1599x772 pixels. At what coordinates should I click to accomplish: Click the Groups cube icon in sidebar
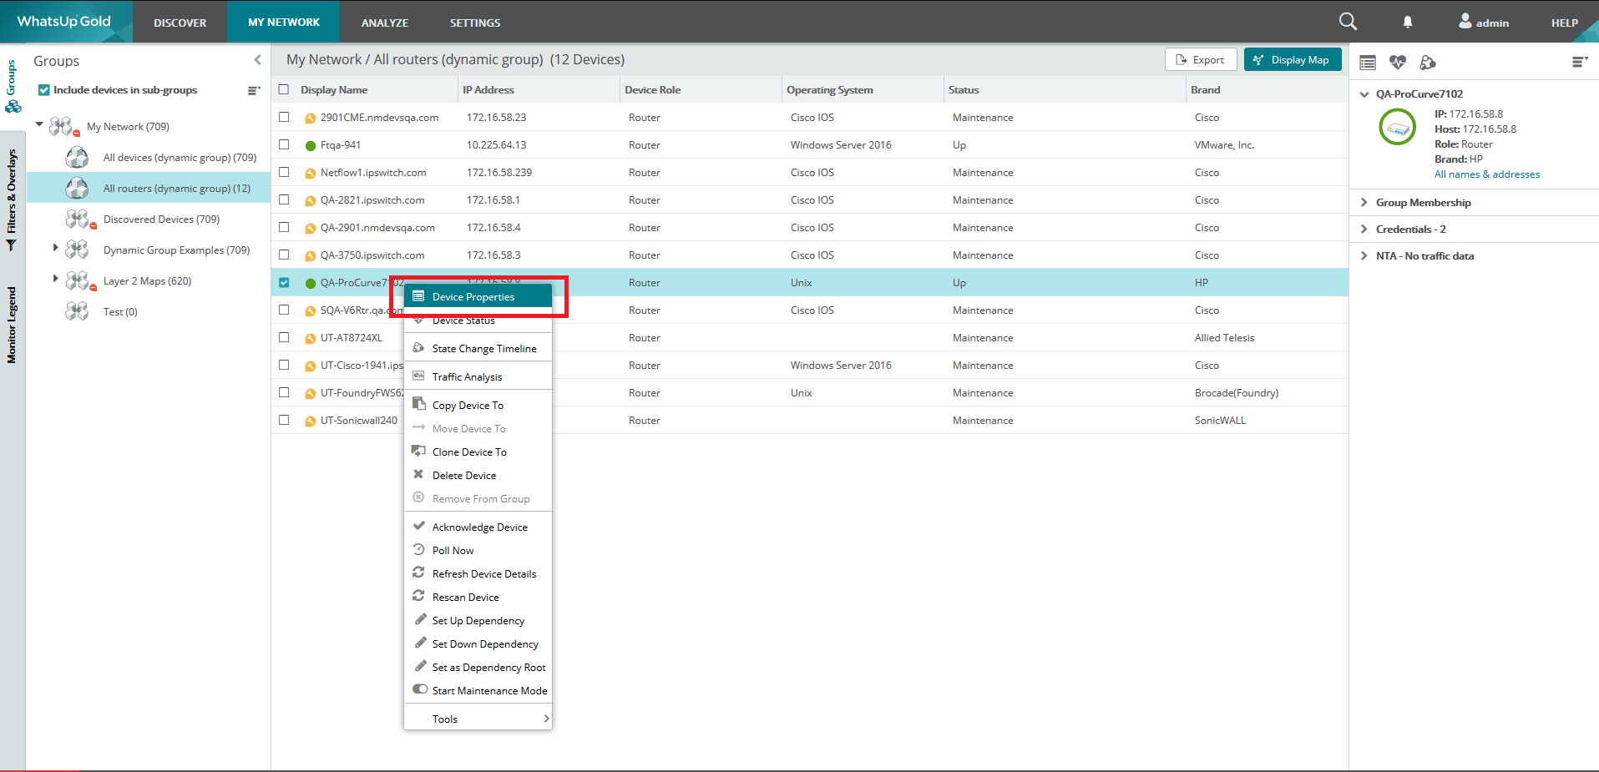tap(13, 107)
